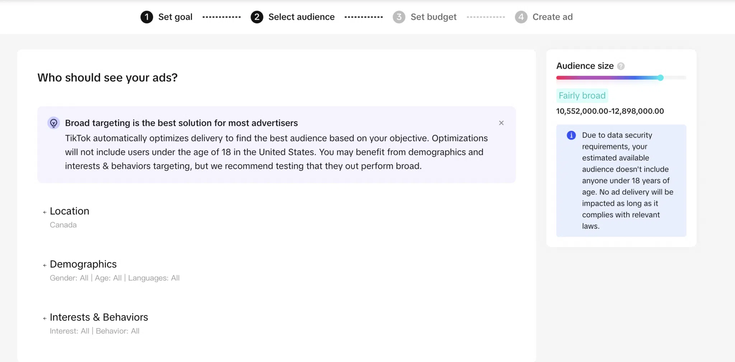Open the Location heading
The width and height of the screenshot is (735, 362).
click(x=69, y=211)
